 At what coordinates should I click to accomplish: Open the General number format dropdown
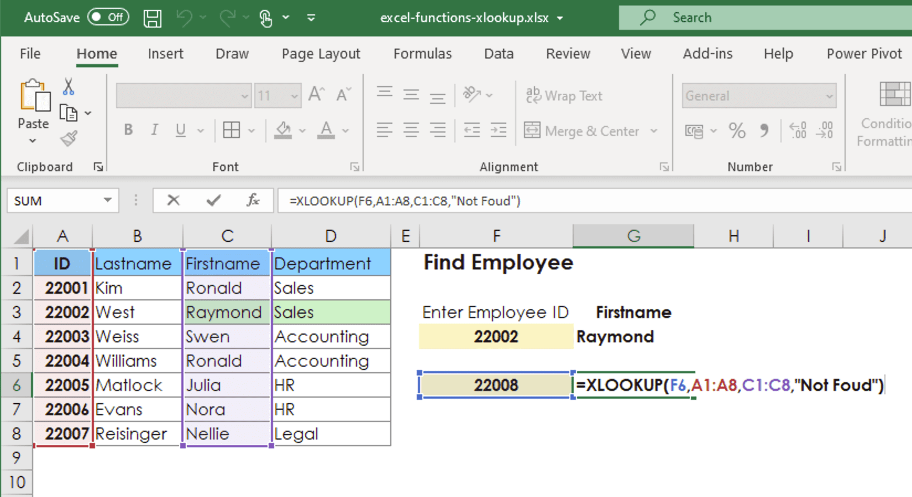(x=830, y=95)
